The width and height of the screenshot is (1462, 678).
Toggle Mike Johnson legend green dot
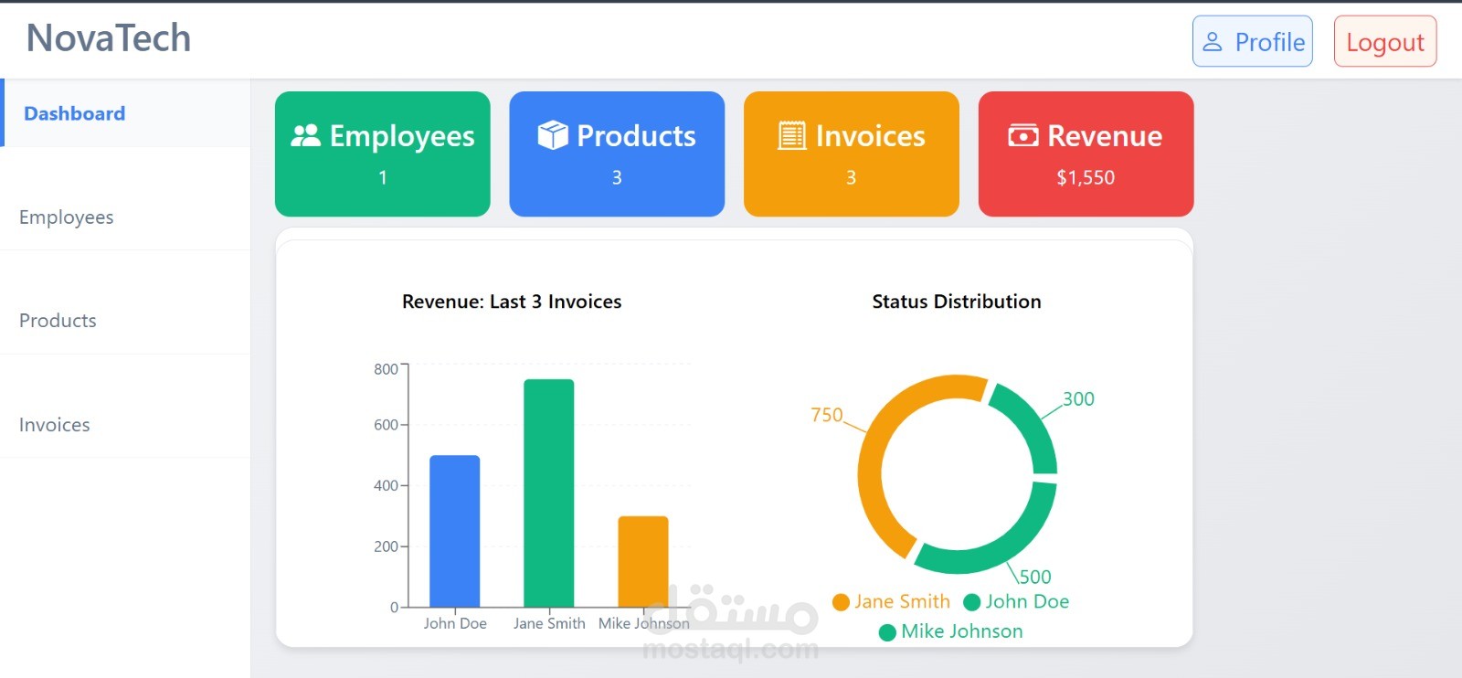887,632
